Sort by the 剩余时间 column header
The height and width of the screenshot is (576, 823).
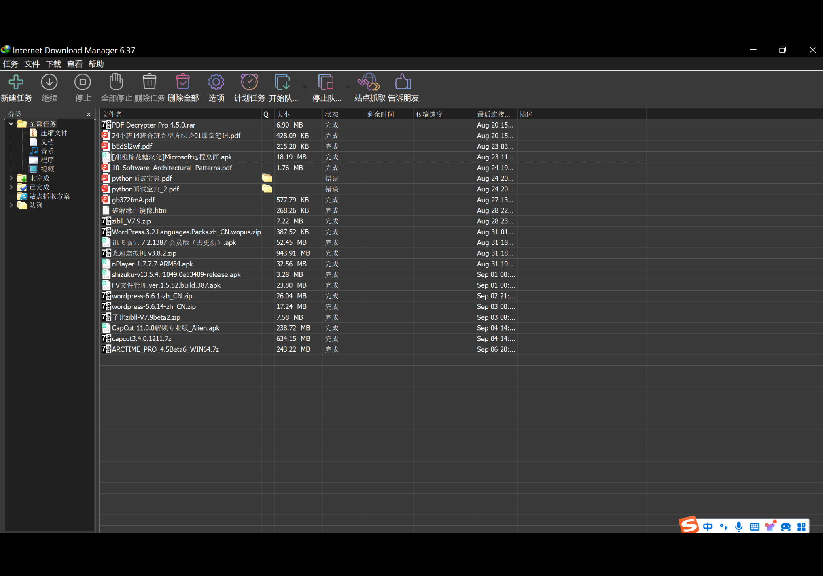(x=389, y=114)
